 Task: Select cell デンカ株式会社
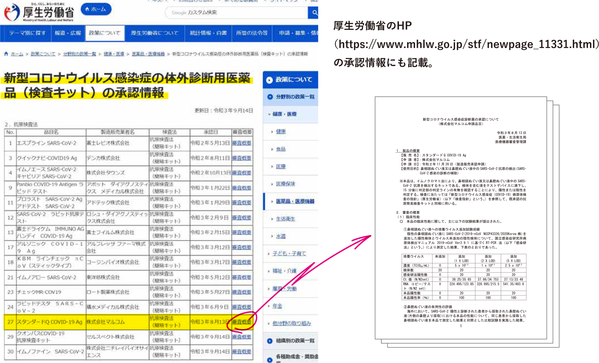pyautogui.click(x=118, y=158)
